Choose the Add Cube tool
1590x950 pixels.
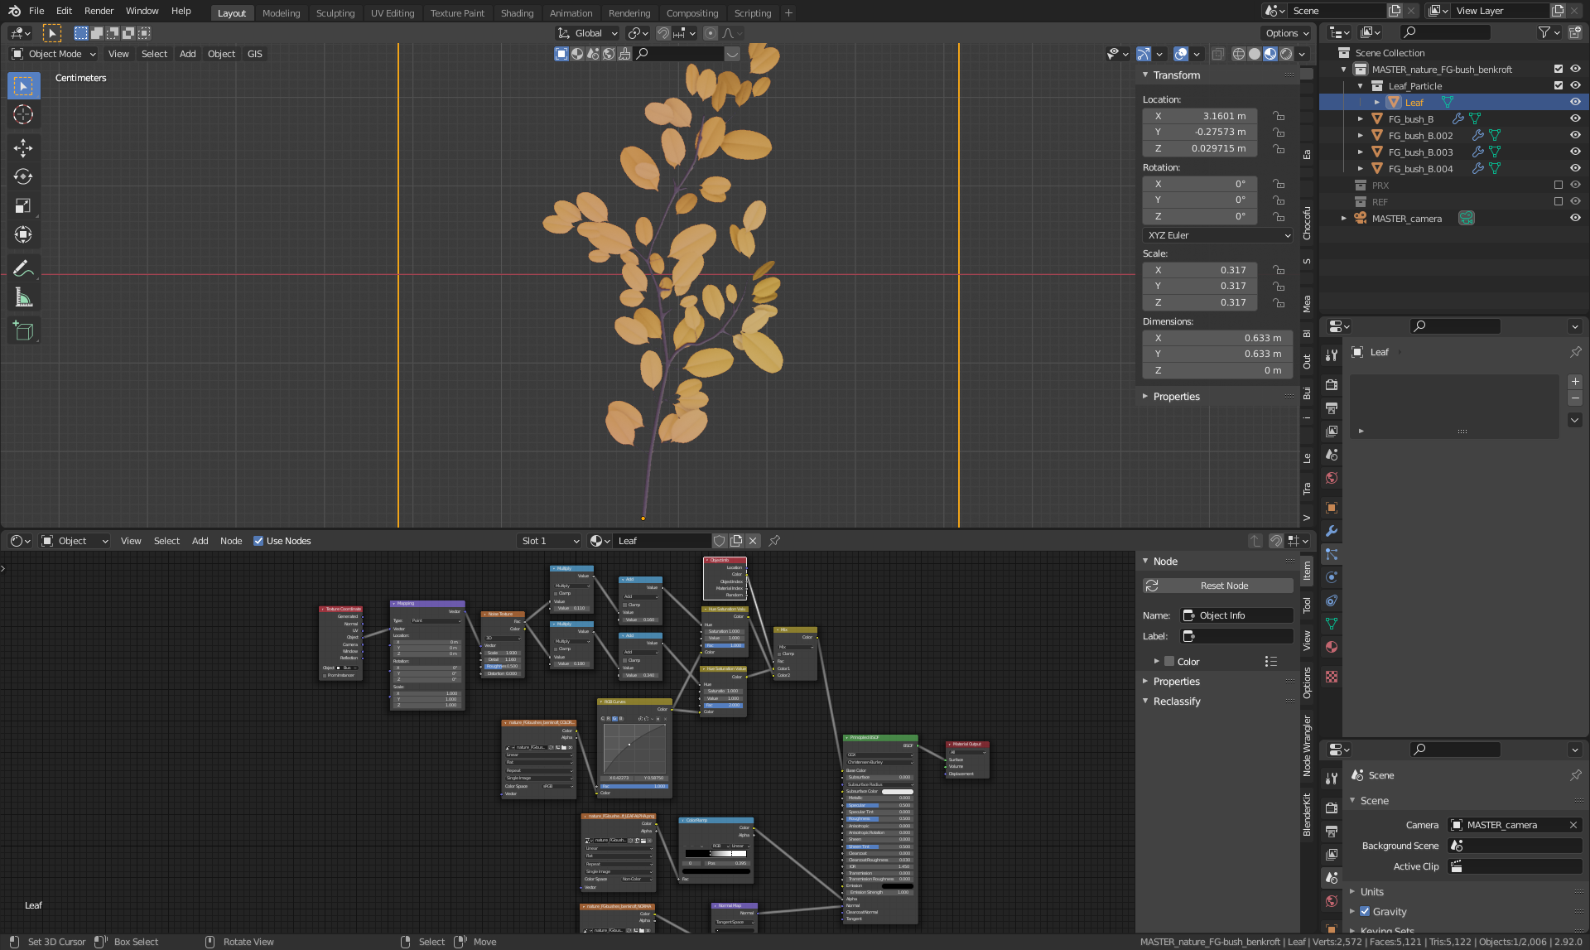coord(23,331)
